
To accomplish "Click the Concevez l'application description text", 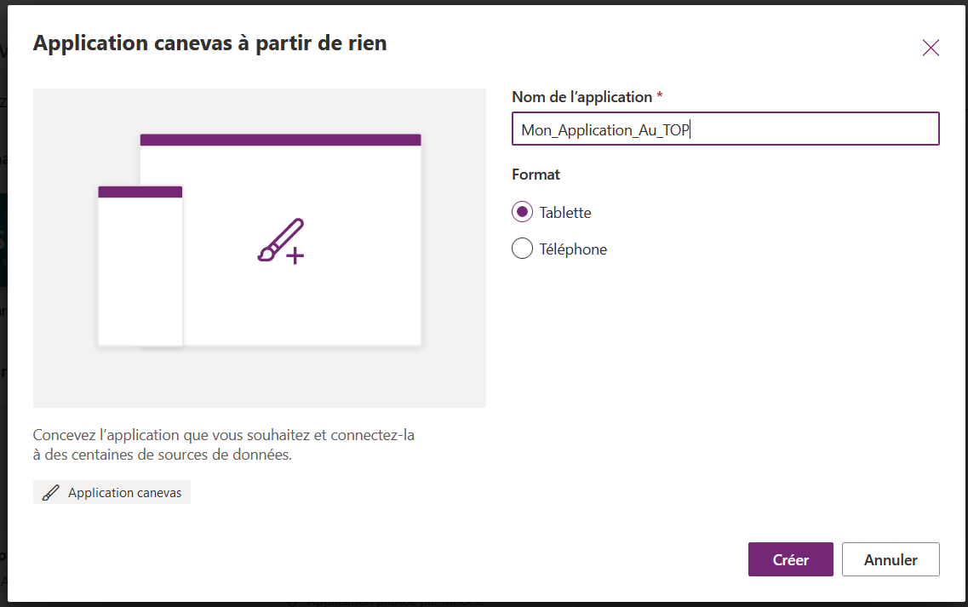I will 223,444.
